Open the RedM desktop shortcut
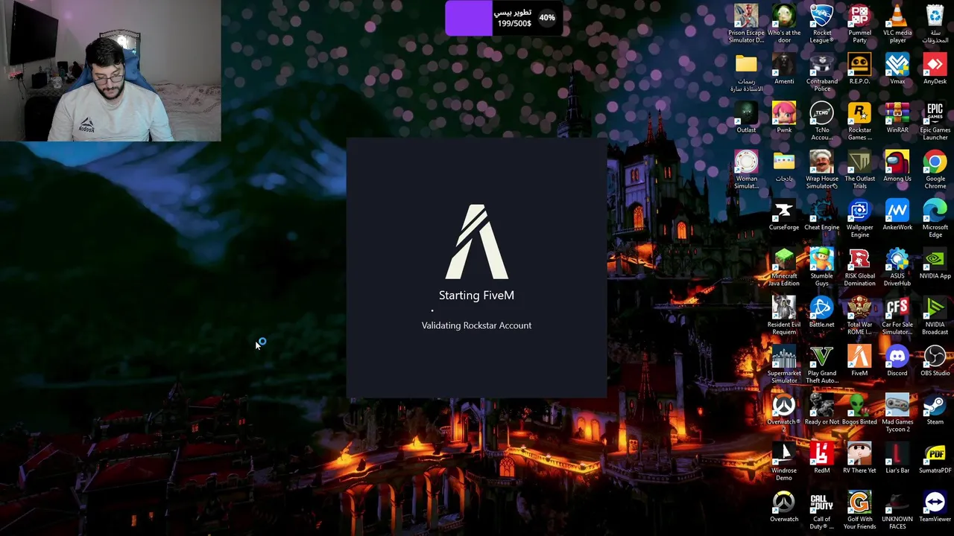 click(822, 458)
